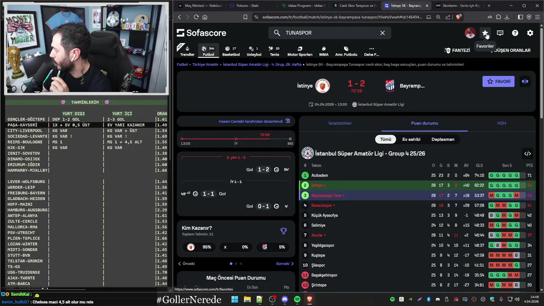Select the Basketbol sport category
This screenshot has height=306, width=544.
click(x=231, y=51)
